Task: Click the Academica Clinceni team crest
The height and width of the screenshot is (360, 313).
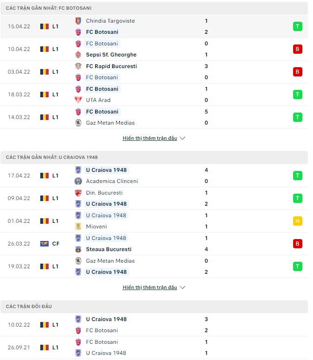Action: click(x=78, y=181)
